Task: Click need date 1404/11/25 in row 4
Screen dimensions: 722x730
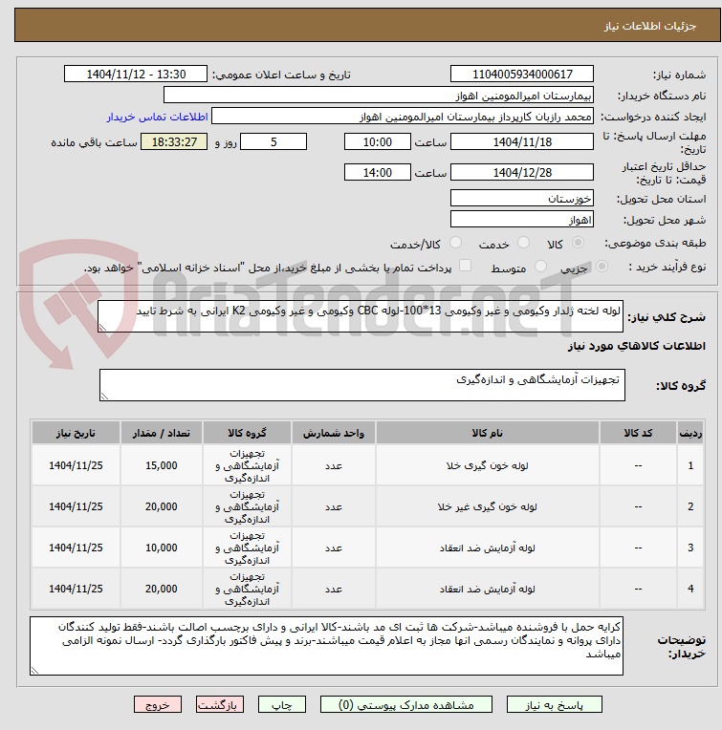Action: point(76,589)
